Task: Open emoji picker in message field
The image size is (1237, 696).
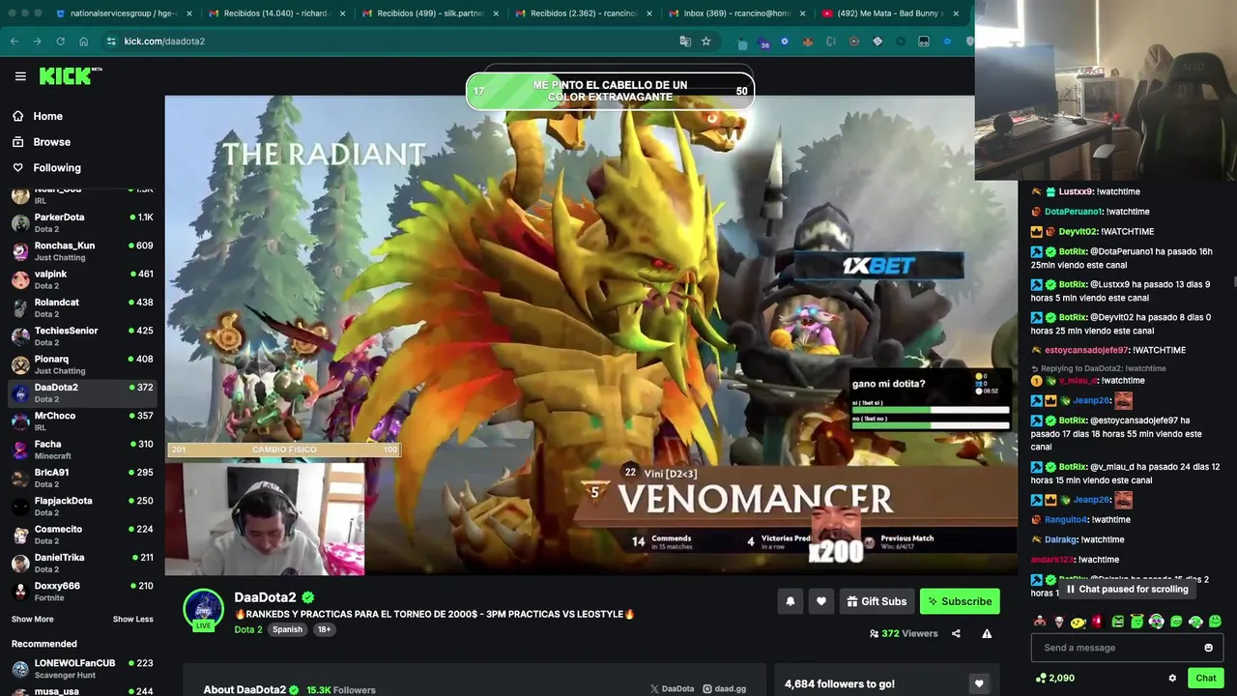Action: (1208, 648)
